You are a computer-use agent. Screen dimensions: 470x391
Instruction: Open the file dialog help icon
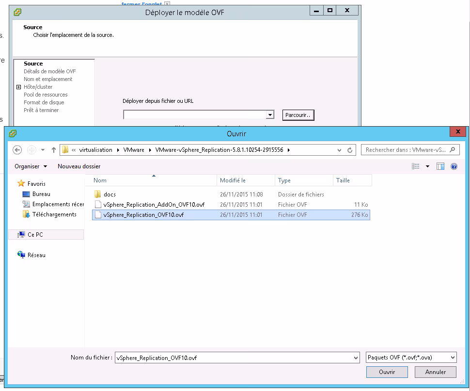point(454,166)
